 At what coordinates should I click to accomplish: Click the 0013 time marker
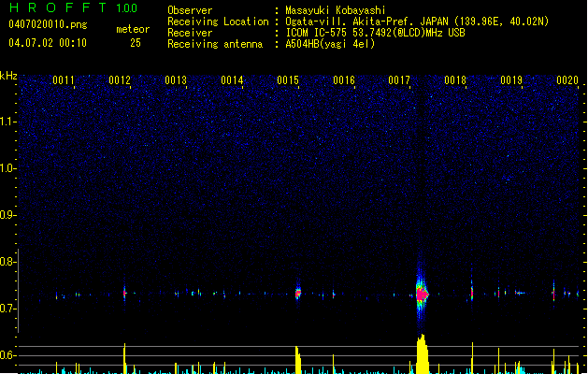(176, 80)
